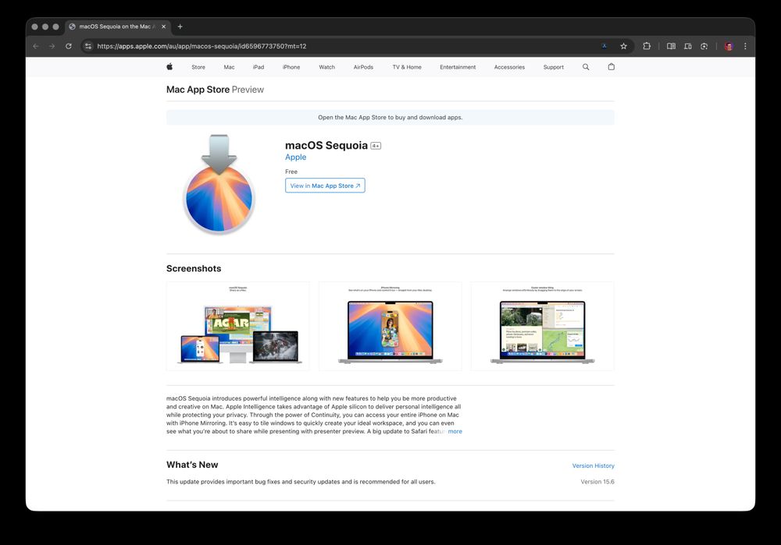The image size is (781, 545).
Task: Click the browser back arrow
Action: (36, 46)
